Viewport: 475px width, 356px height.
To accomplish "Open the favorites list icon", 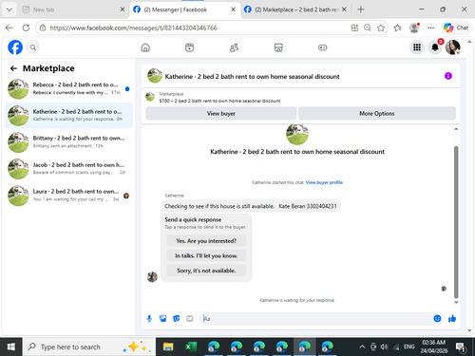I will tap(397, 28).
